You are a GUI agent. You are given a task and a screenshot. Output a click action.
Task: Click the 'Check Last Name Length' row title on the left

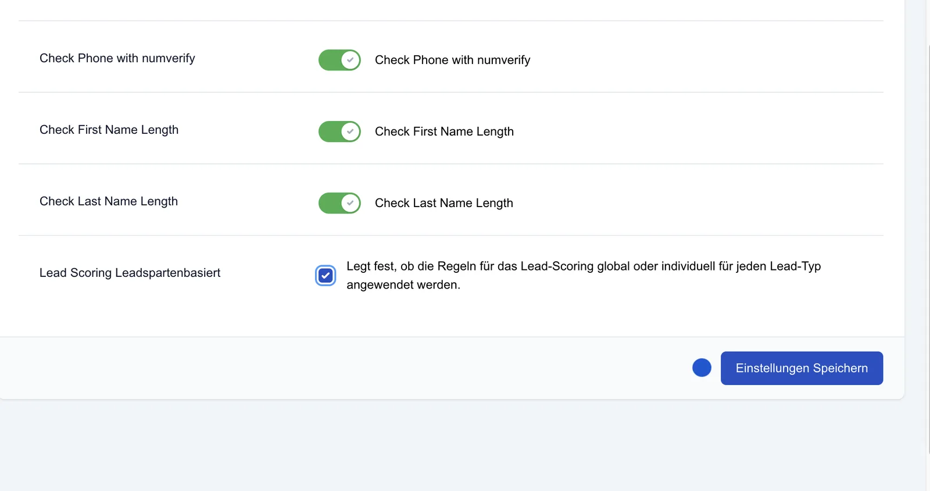[x=109, y=201]
